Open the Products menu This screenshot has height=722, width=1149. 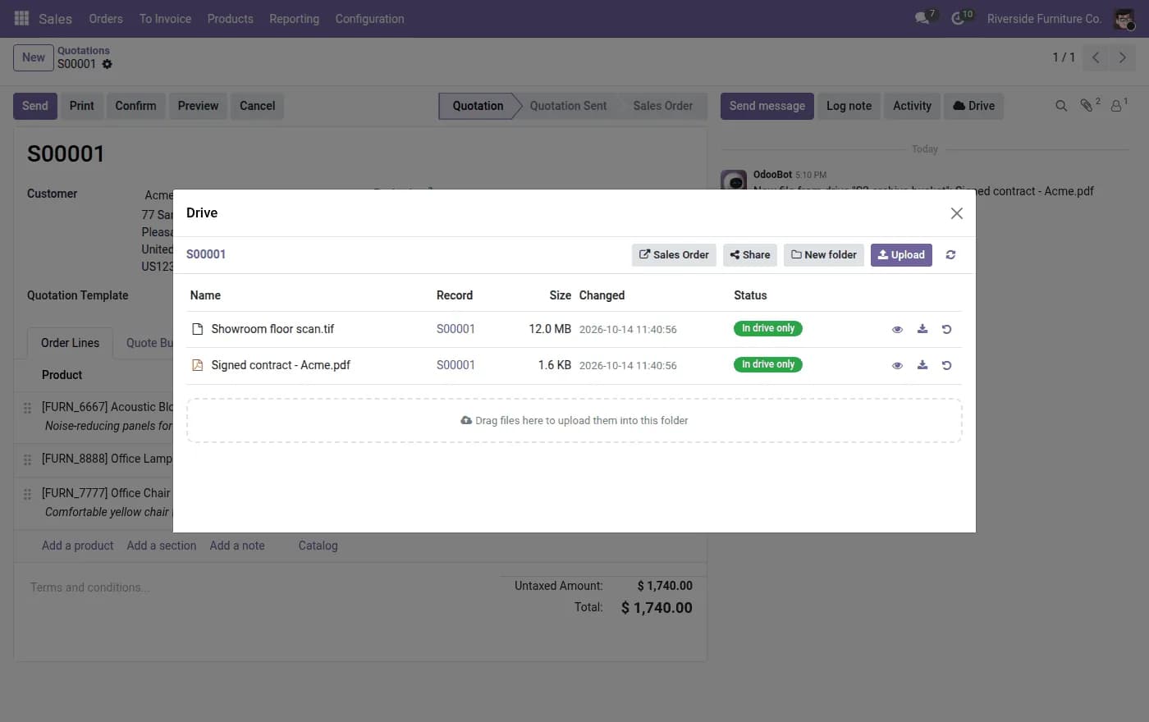click(230, 18)
